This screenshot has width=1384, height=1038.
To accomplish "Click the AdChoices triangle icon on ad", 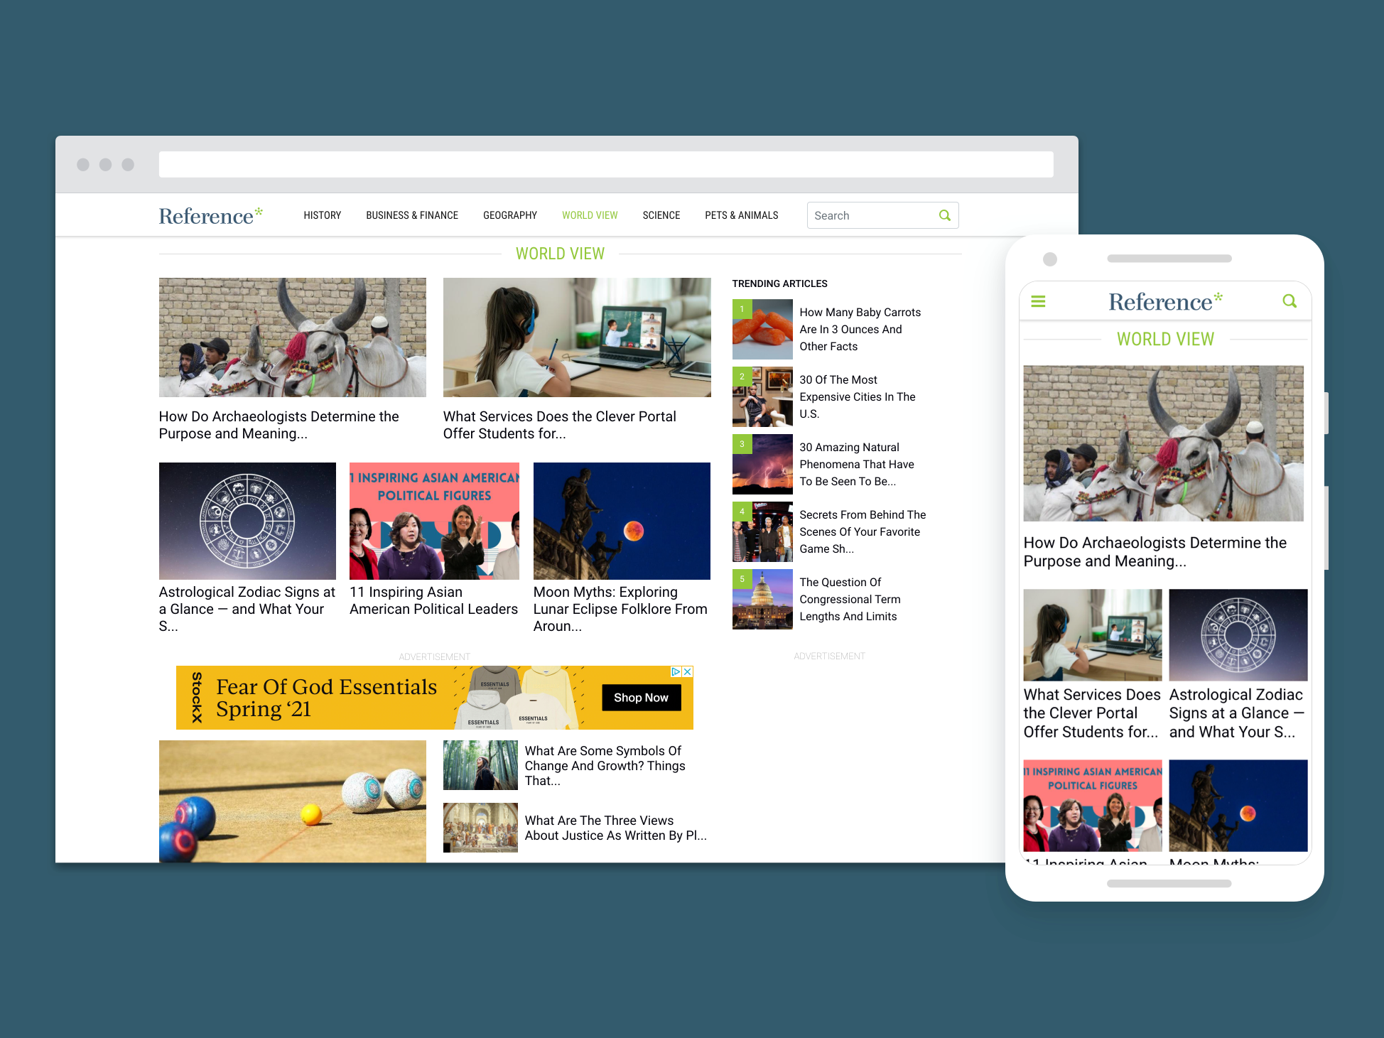I will tap(676, 671).
